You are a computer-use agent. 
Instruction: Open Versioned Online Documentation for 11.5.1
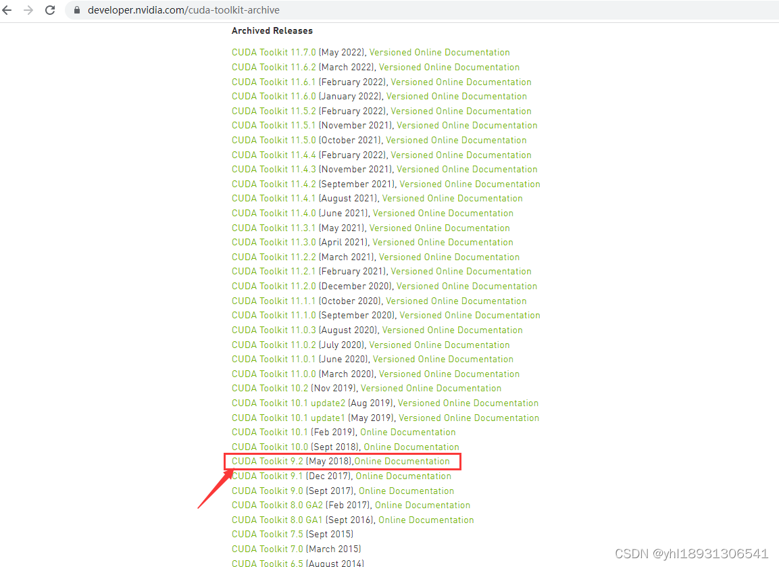(467, 125)
